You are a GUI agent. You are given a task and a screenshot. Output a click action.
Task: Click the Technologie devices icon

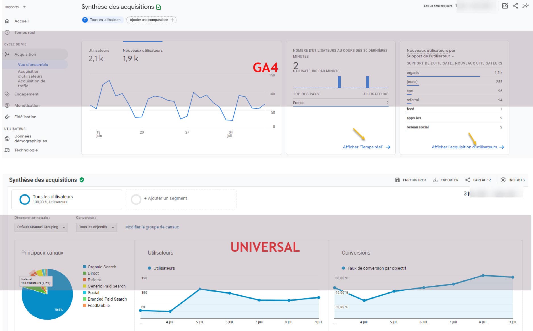point(7,150)
